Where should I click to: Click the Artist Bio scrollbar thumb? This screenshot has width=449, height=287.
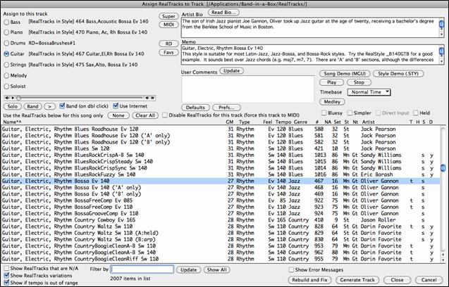[441, 24]
